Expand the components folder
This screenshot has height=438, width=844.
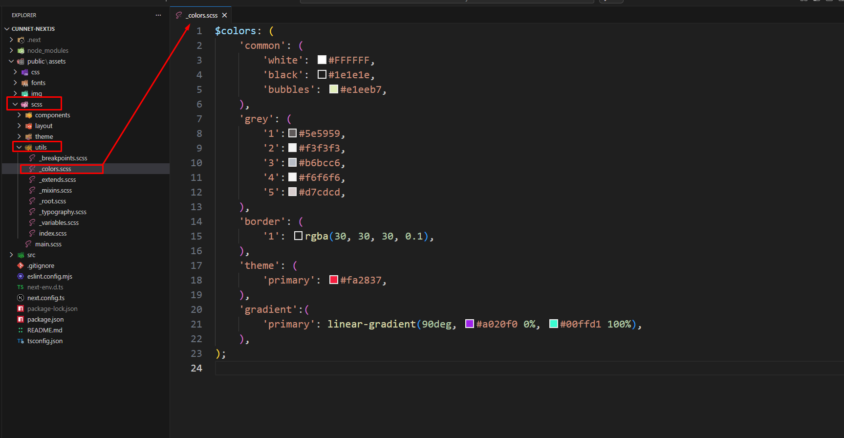click(x=19, y=115)
